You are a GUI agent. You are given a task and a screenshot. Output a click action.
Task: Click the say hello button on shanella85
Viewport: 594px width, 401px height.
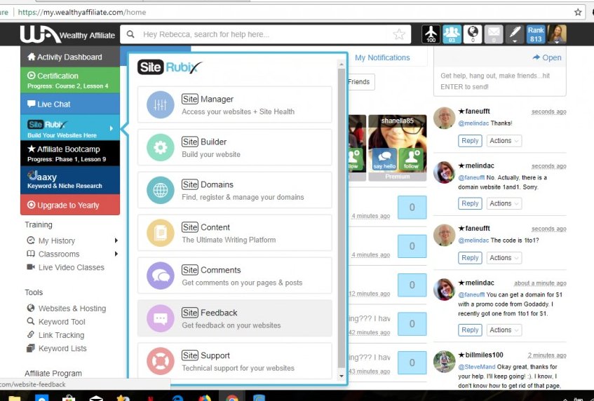[384, 159]
